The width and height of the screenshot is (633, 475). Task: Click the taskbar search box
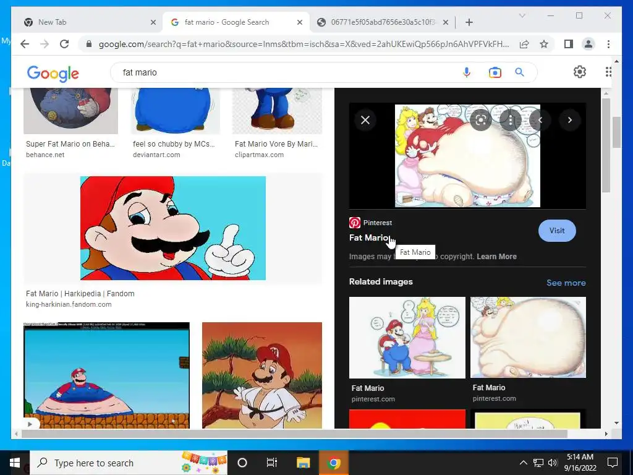[x=129, y=463]
